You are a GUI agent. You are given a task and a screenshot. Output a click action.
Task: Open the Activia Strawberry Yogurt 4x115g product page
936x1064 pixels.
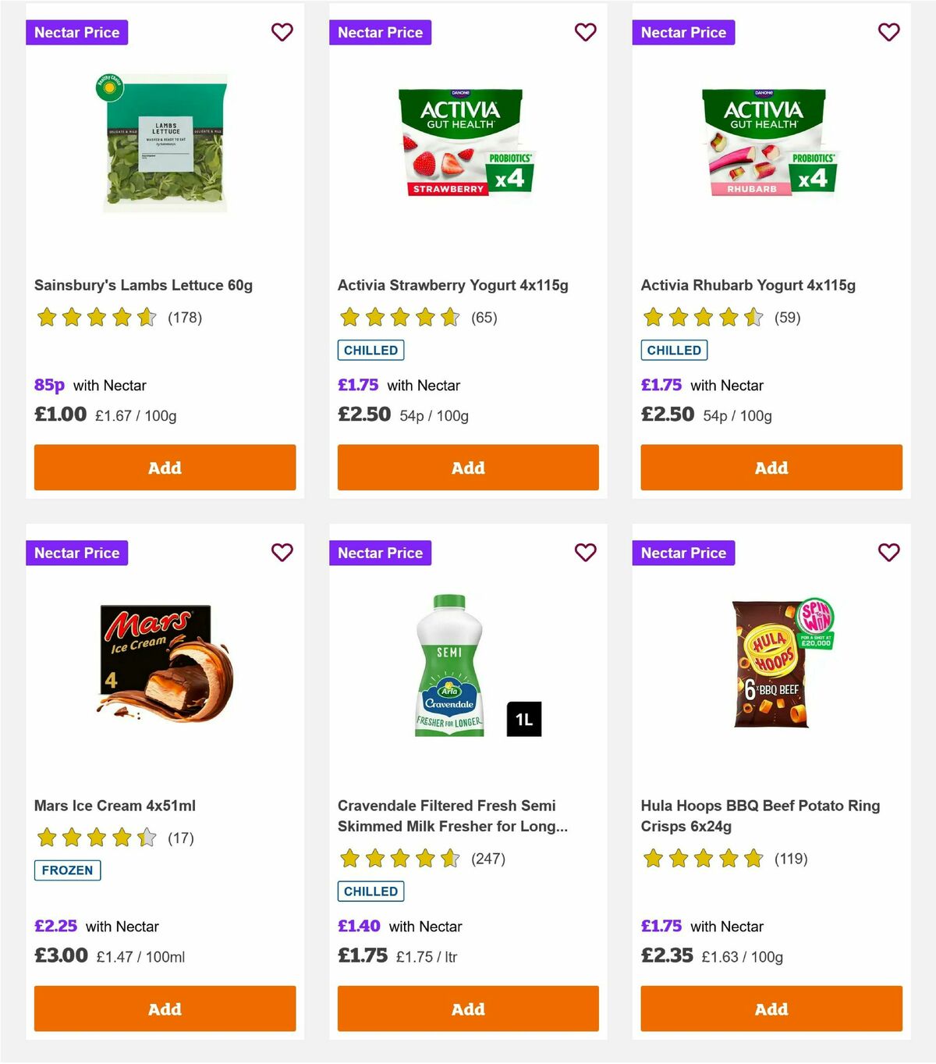pos(452,285)
